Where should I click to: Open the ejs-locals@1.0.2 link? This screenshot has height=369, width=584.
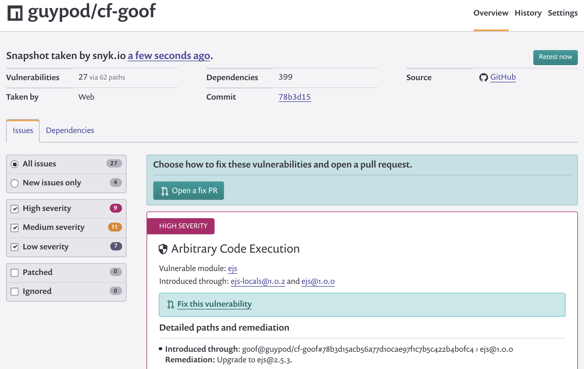[258, 281]
